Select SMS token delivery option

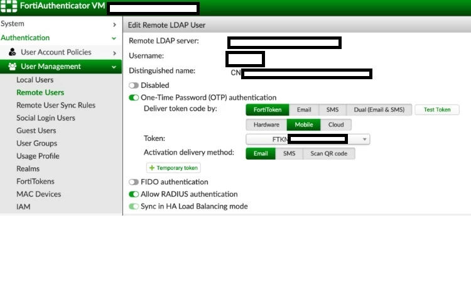[332, 110]
